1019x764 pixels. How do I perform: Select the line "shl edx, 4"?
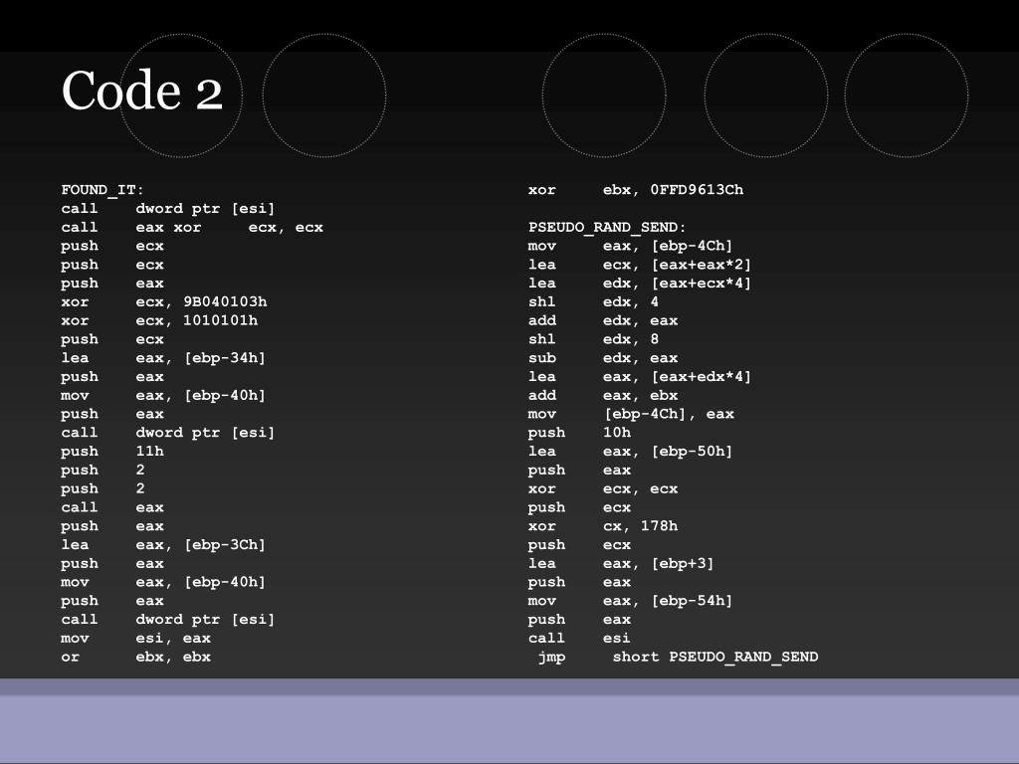pos(593,302)
